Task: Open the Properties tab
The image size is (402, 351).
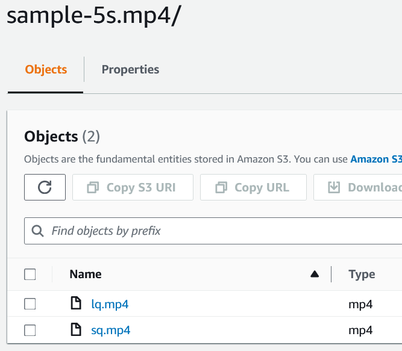Action: 130,70
